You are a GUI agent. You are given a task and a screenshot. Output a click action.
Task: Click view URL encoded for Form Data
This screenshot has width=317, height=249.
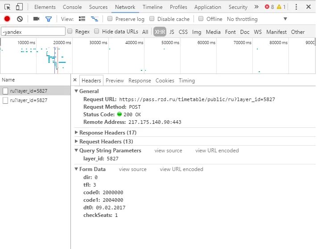point(181,169)
